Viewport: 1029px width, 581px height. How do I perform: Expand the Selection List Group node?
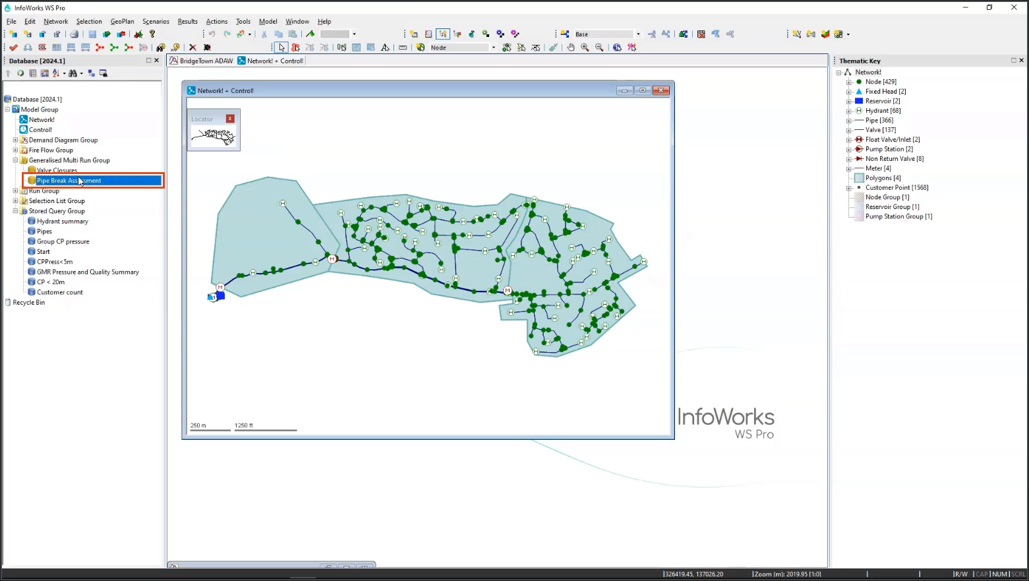coord(15,201)
